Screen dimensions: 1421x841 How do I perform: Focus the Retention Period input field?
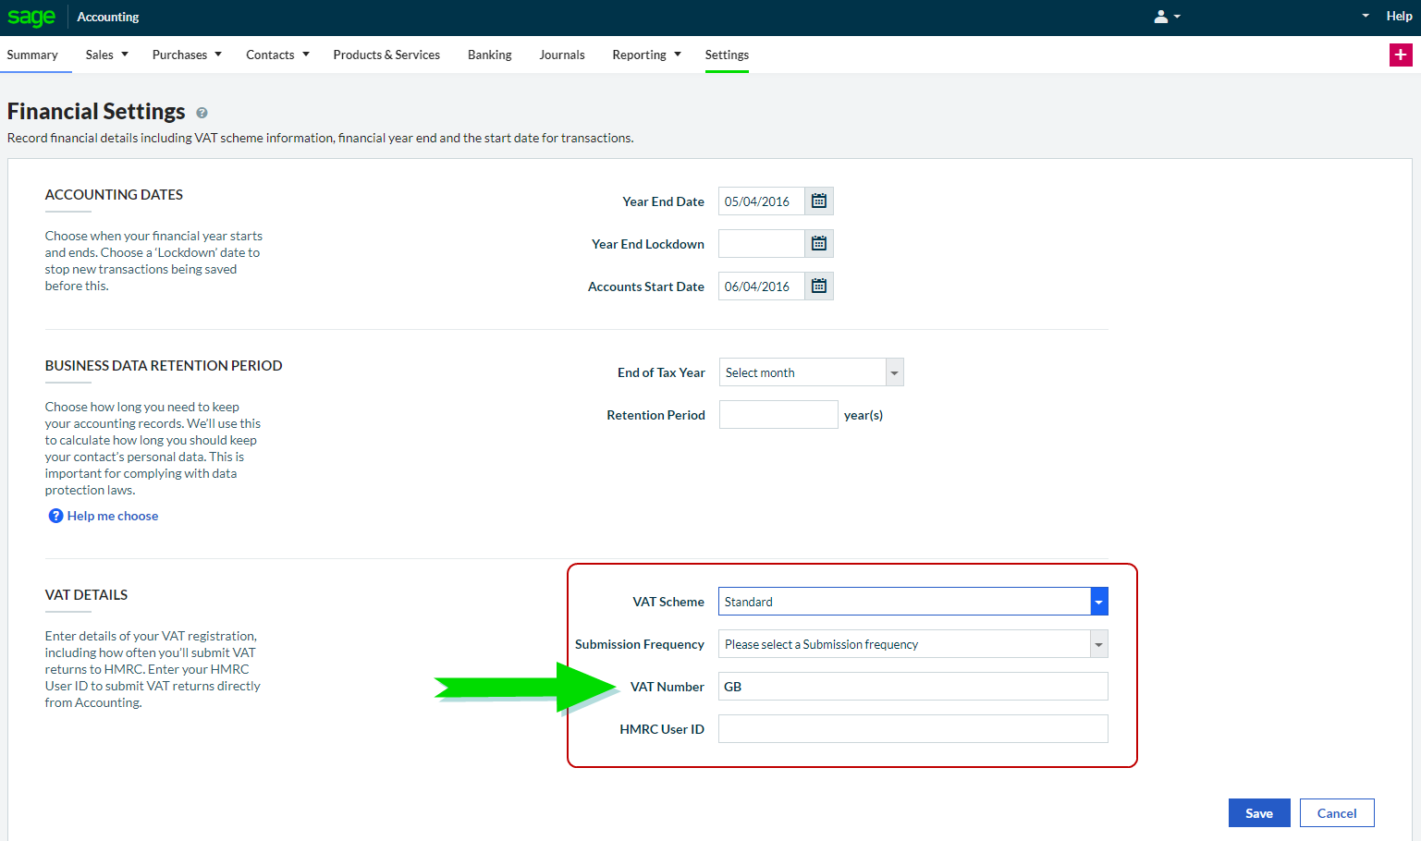click(x=778, y=415)
